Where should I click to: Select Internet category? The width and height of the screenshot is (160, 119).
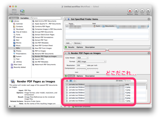point(19,37)
